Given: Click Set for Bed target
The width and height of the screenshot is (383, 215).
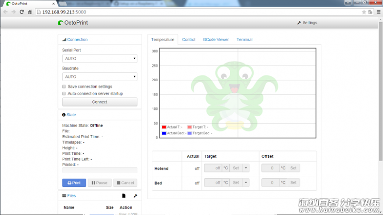Looking at the screenshot, I should (x=236, y=183).
